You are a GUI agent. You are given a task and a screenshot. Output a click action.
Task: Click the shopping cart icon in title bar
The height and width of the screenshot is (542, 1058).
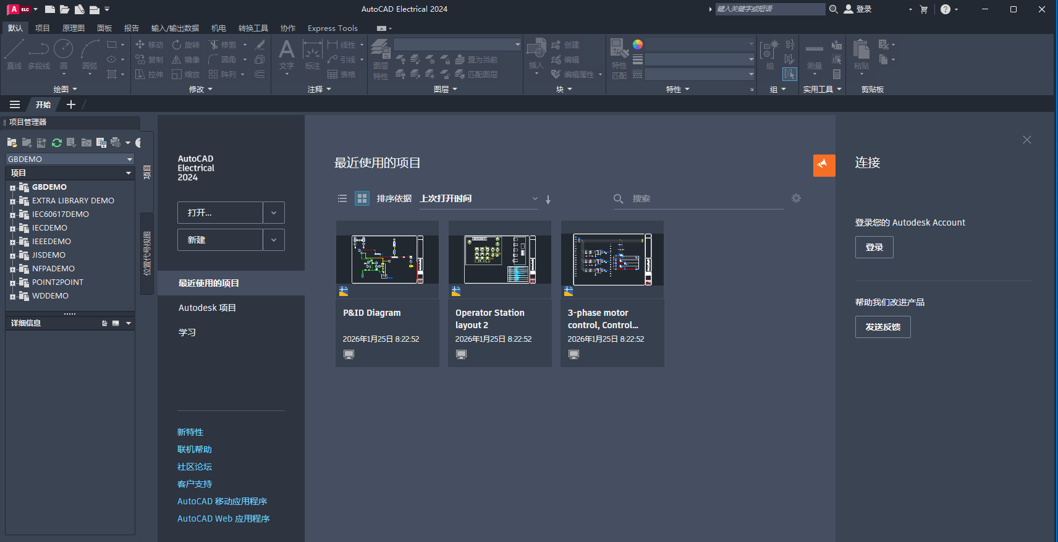point(923,9)
